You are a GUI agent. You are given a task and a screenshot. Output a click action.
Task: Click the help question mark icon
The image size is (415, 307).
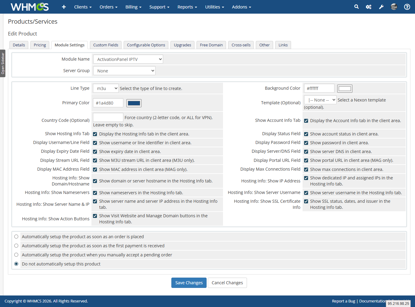407,7
